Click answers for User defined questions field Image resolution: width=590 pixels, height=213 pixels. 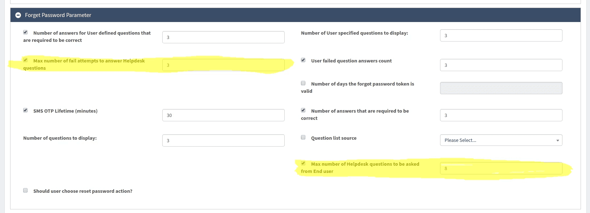click(223, 37)
